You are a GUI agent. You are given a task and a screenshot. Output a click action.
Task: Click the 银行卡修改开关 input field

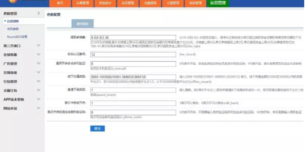coord(133,103)
